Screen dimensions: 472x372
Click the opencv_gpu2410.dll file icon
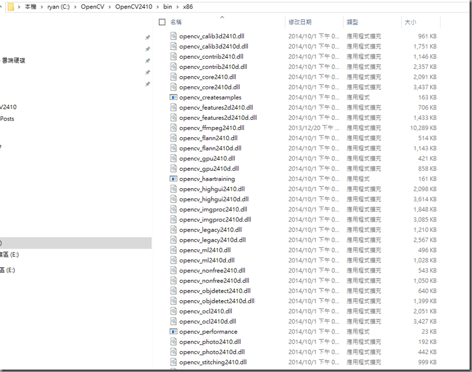pos(173,158)
